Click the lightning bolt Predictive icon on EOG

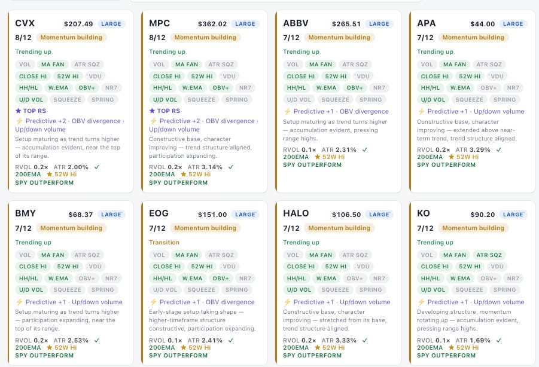pyautogui.click(x=153, y=302)
